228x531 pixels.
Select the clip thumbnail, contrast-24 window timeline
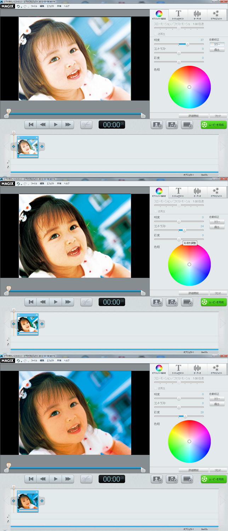28,324
